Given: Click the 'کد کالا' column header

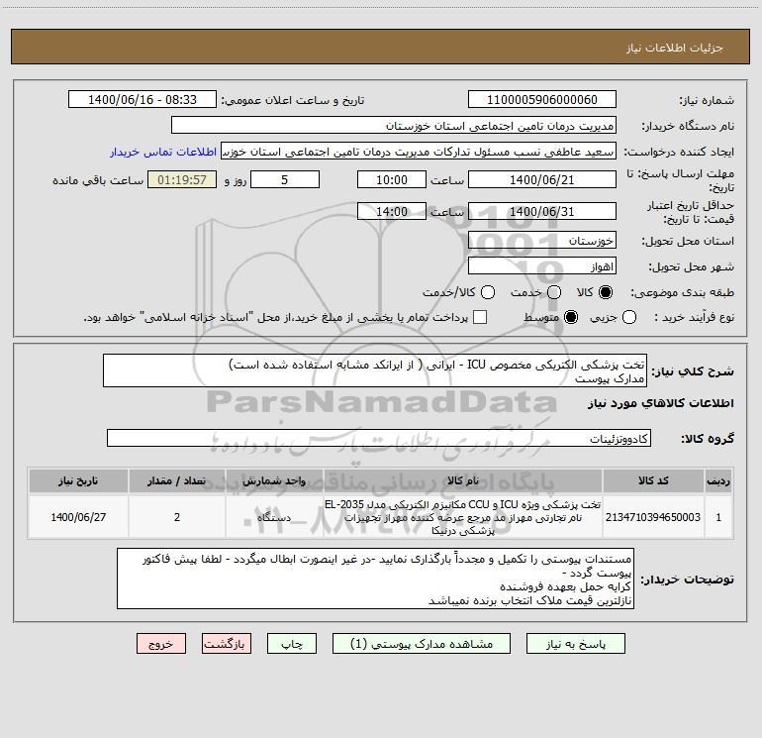Looking at the screenshot, I should click(x=653, y=480).
